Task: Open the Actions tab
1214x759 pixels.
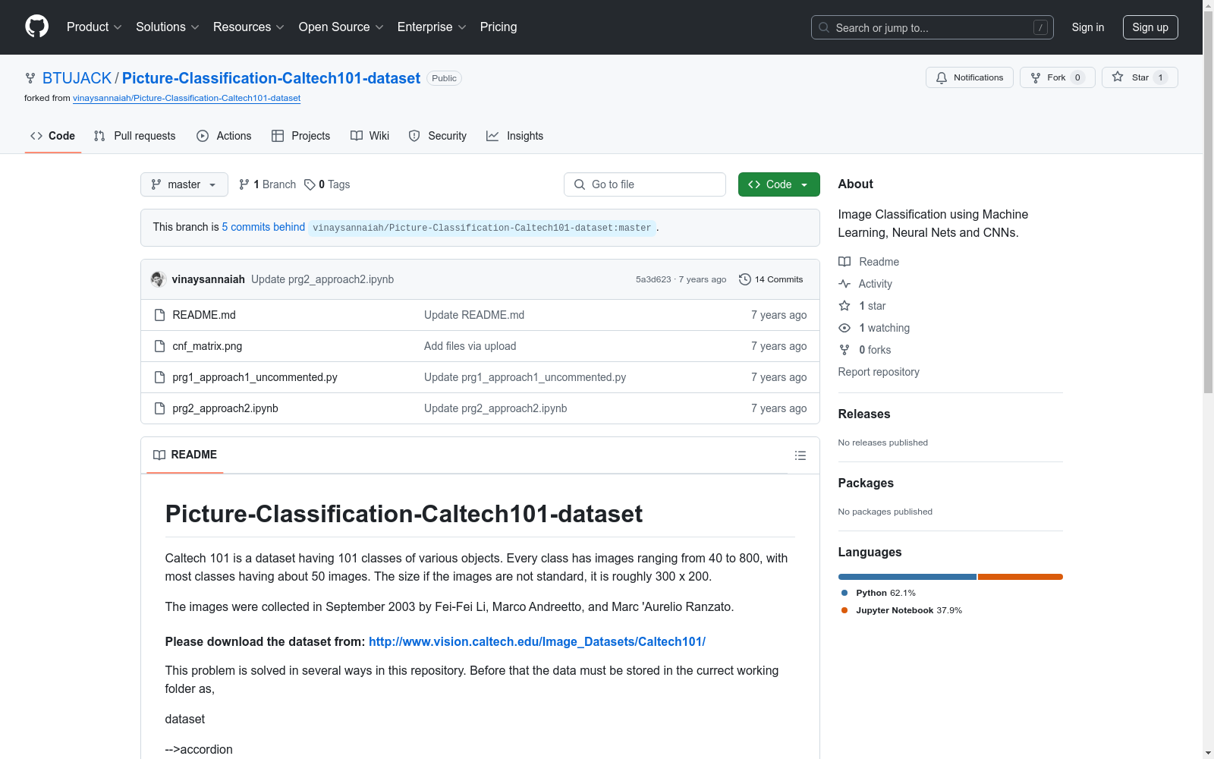Action: 224,136
